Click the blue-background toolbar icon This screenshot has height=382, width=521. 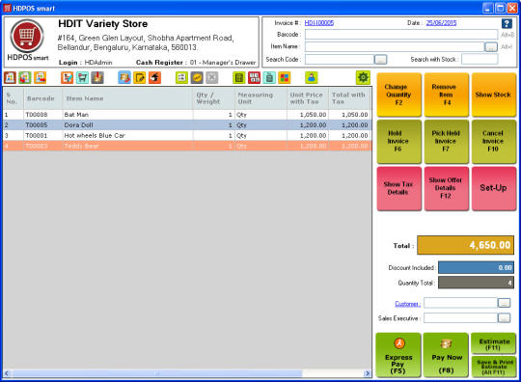[x=124, y=78]
